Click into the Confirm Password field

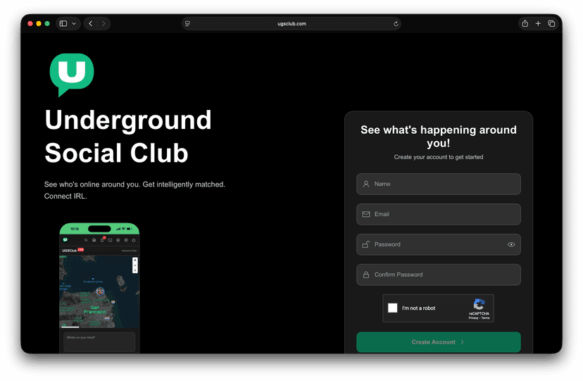pyautogui.click(x=439, y=275)
